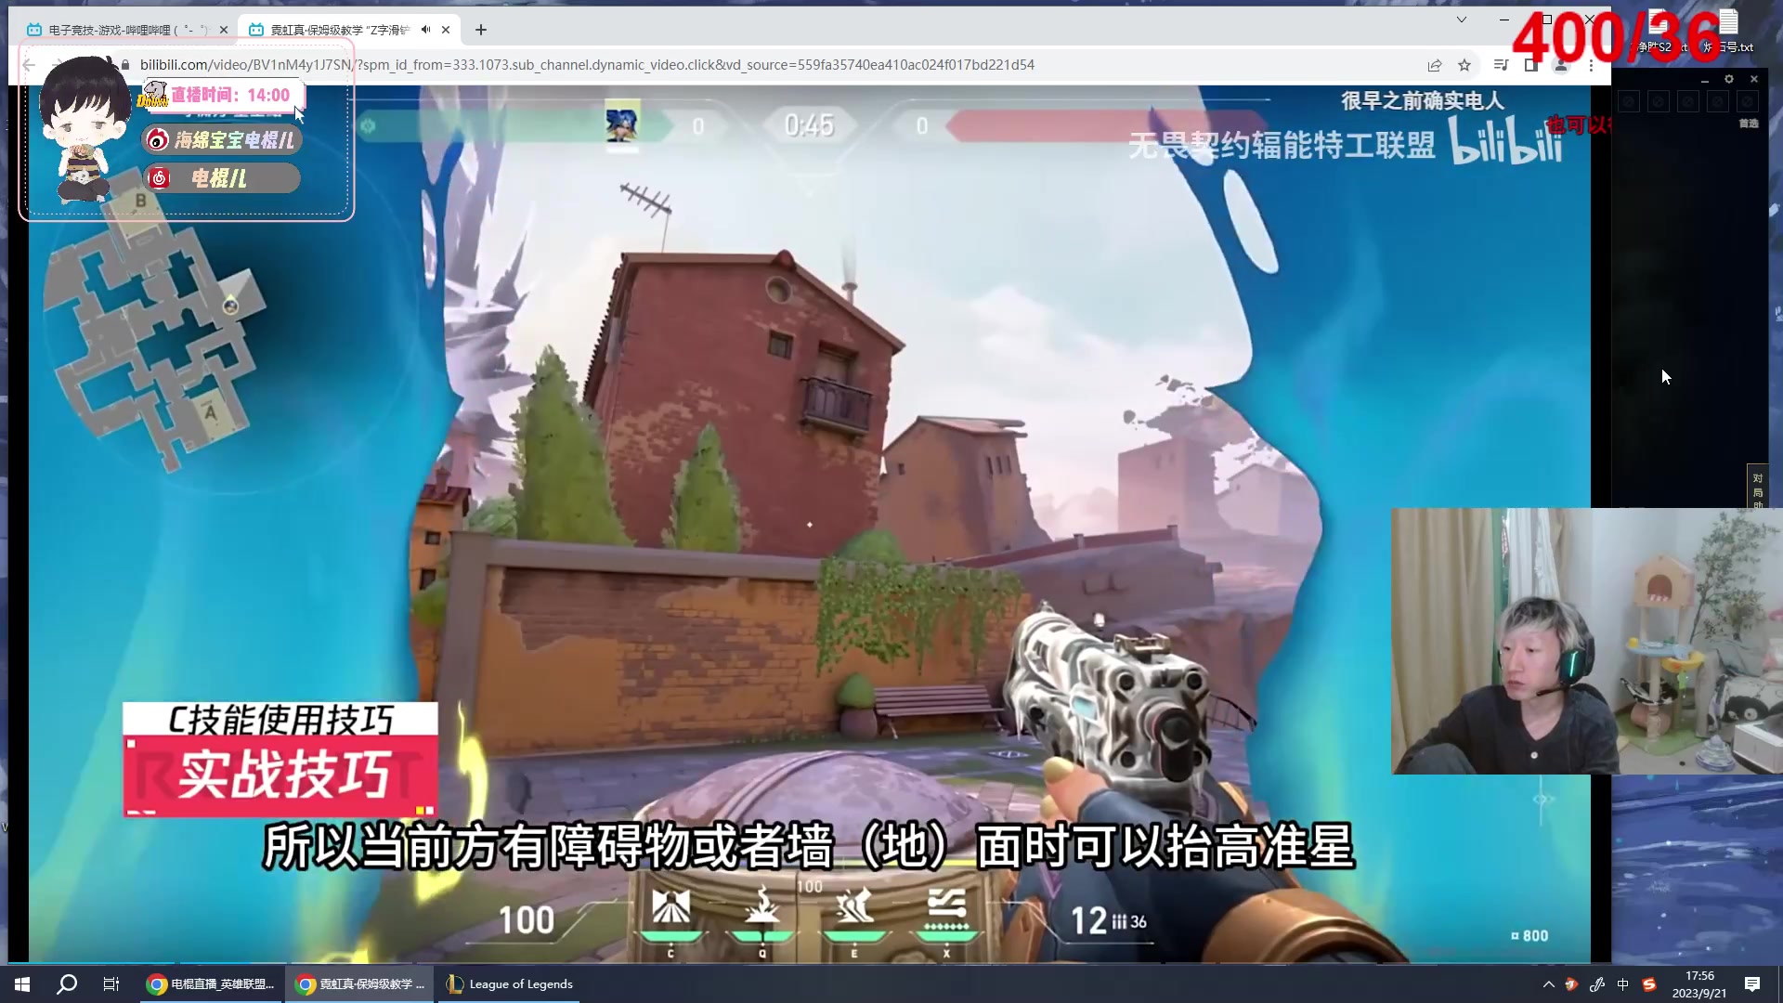Open the Windows Start menu
This screenshot has height=1003, width=1783.
click(x=22, y=984)
